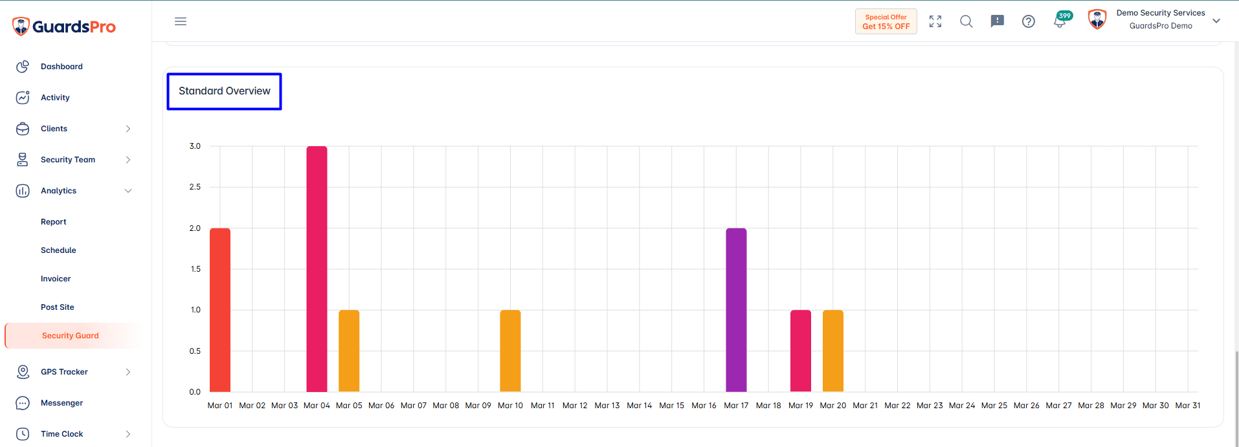The image size is (1239, 447).
Task: Open notifications bell with 399 badge
Action: [x=1060, y=20]
